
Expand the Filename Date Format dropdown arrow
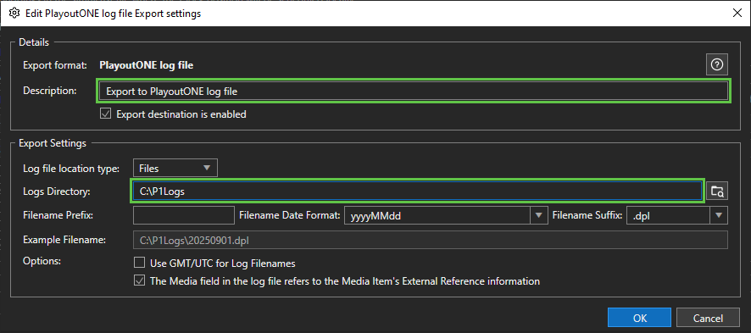(x=539, y=215)
